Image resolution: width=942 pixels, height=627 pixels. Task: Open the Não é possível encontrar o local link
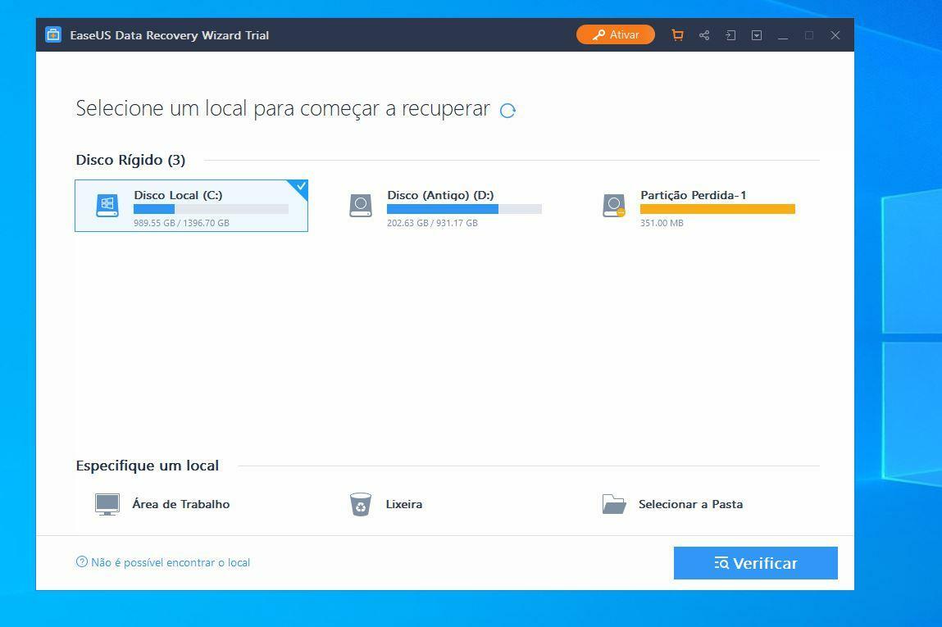pyautogui.click(x=163, y=562)
